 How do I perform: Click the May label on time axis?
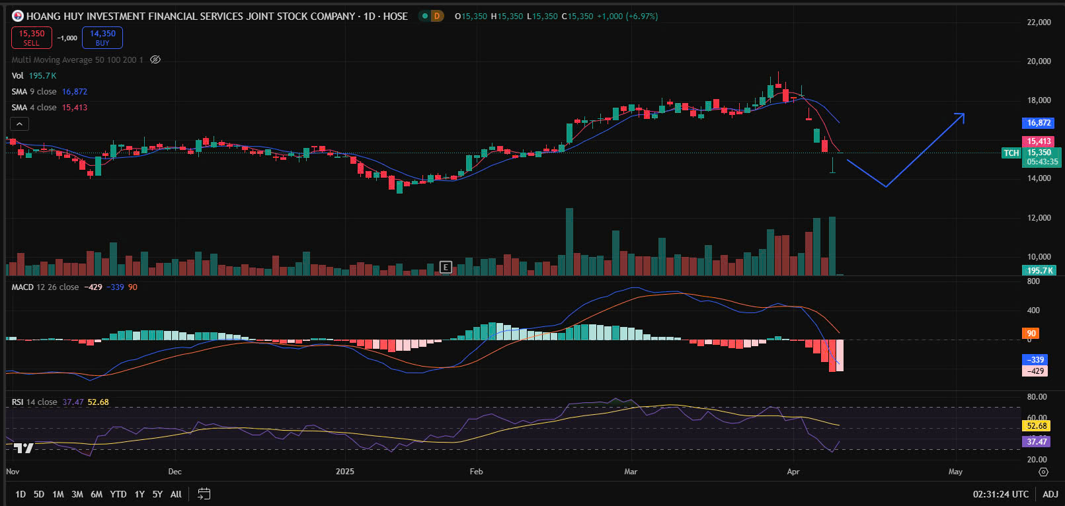[955, 472]
